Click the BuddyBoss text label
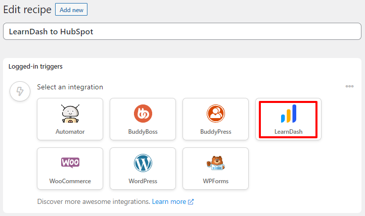Image resolution: width=365 pixels, height=216 pixels. point(143,132)
